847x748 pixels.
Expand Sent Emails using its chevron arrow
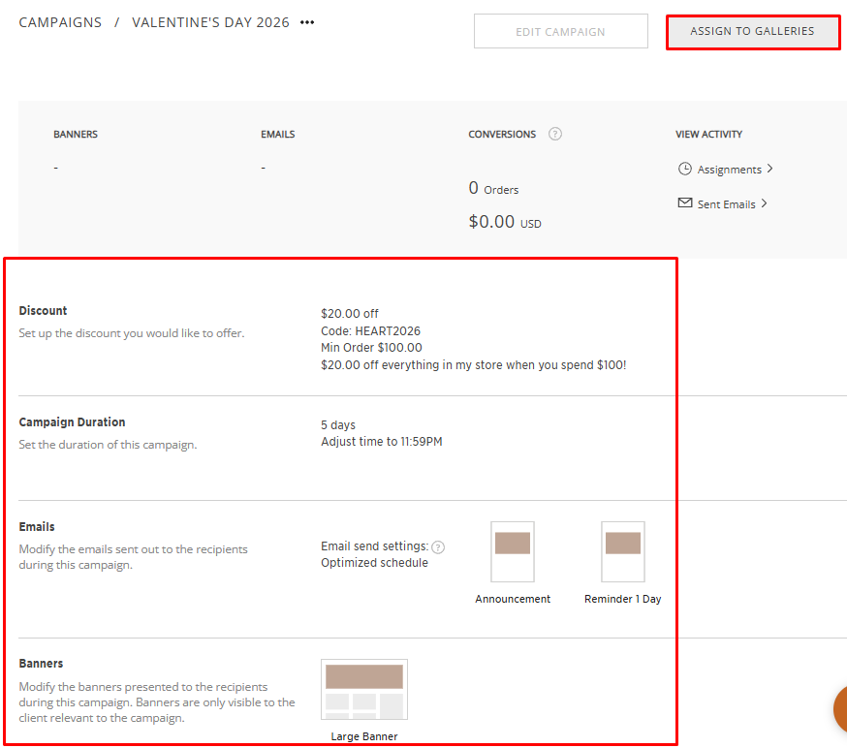[x=764, y=203]
